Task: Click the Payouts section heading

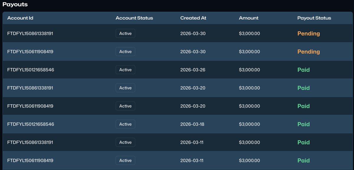Action: [15, 4]
